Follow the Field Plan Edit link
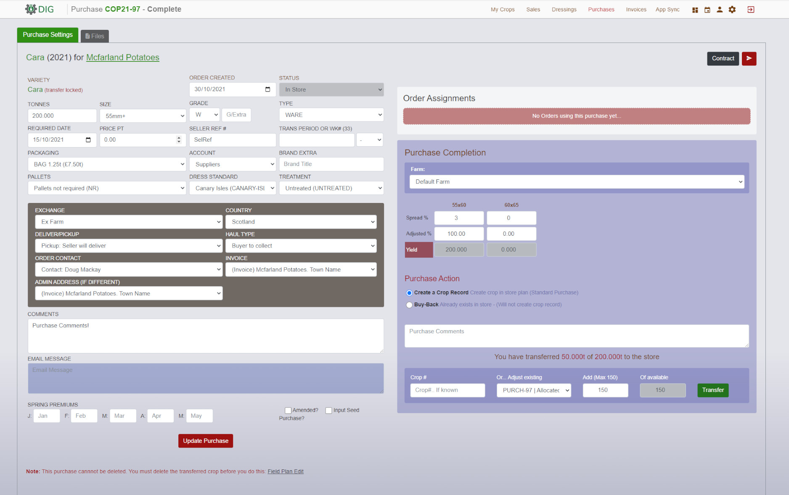789x495 pixels. (x=285, y=471)
